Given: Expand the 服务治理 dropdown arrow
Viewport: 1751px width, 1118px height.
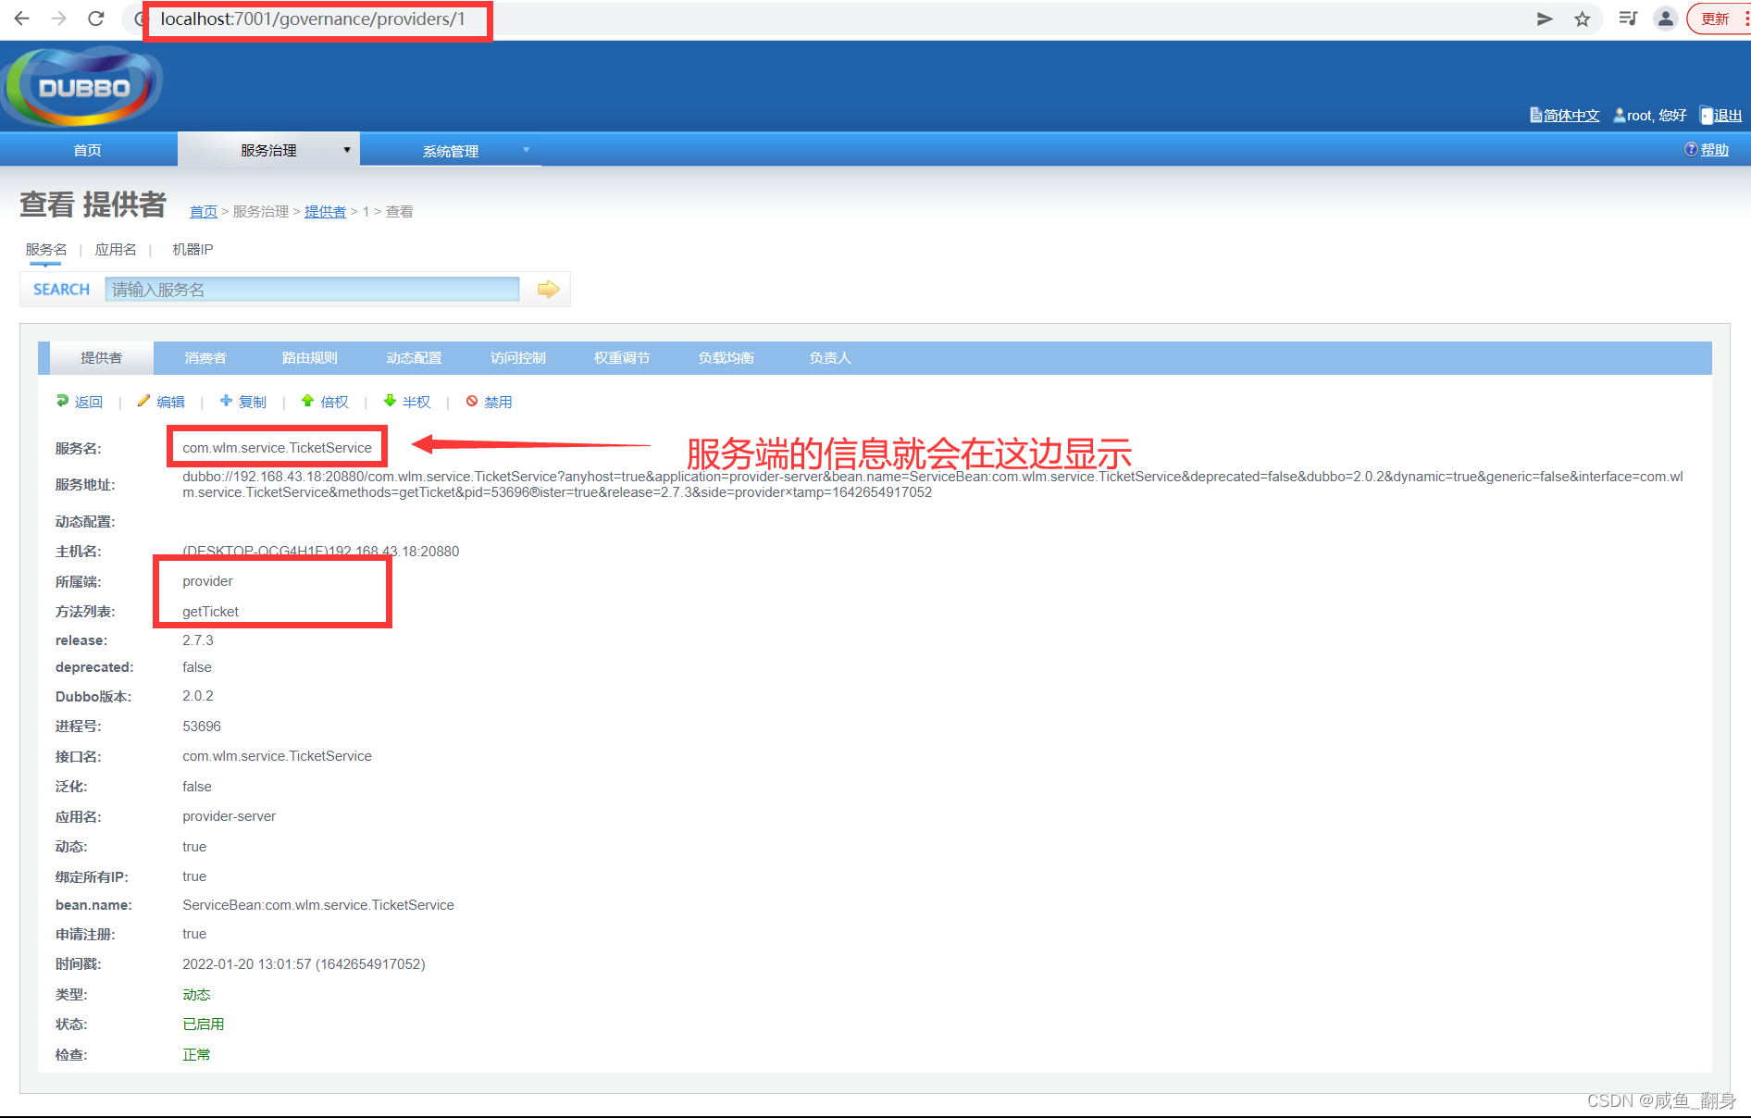Looking at the screenshot, I should tap(347, 150).
